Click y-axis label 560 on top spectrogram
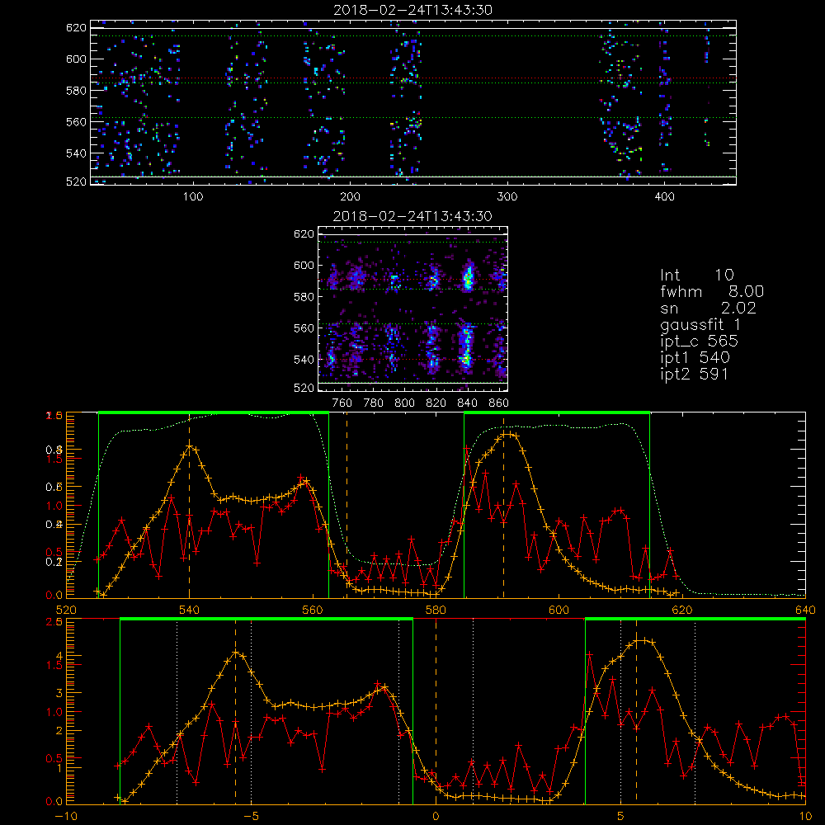Screen dimensions: 825x825 tap(76, 121)
